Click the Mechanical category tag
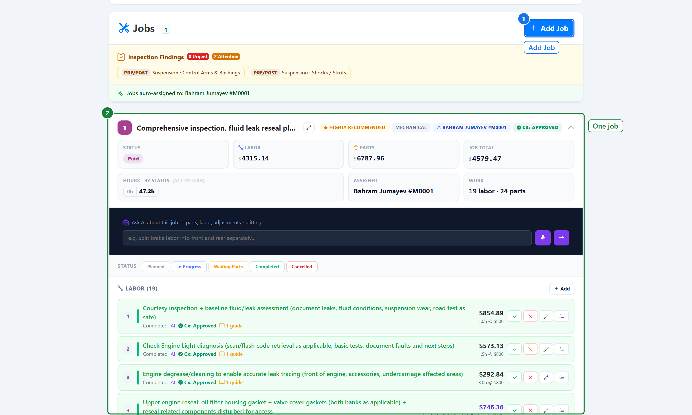This screenshot has width=692, height=415. [x=411, y=128]
